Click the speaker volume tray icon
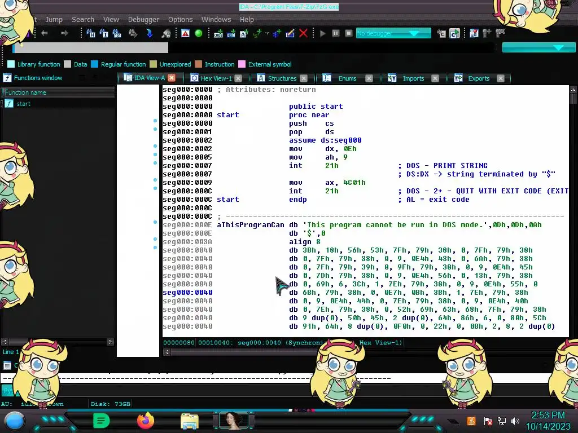Viewport: 578px width, 433px height. (x=515, y=421)
